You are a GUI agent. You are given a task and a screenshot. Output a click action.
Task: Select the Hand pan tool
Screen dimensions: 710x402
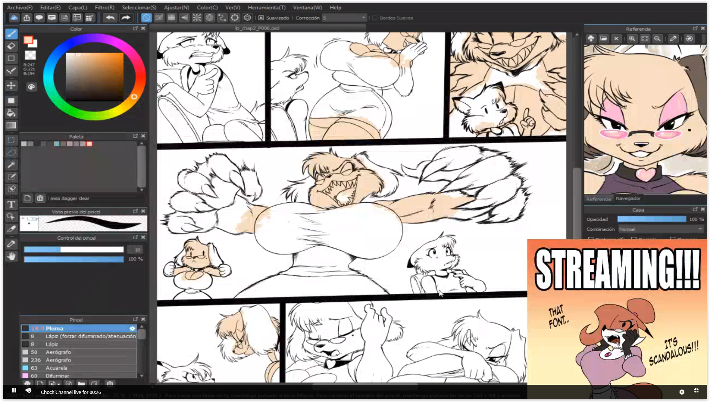(x=11, y=256)
